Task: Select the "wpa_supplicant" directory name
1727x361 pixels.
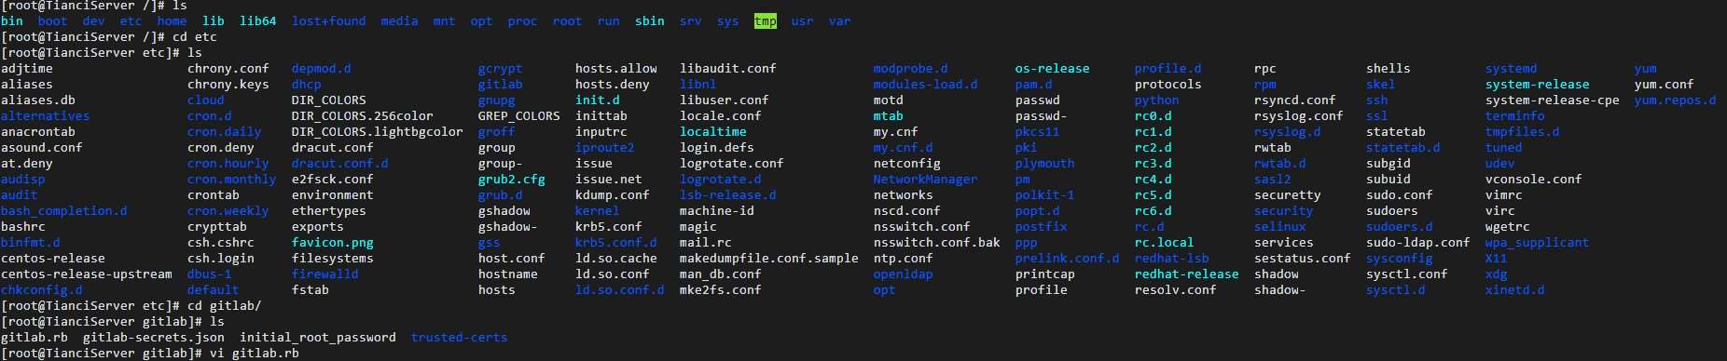Action: point(1538,243)
